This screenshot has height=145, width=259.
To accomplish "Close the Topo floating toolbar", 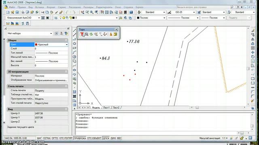I will pyautogui.click(x=116, y=29).
